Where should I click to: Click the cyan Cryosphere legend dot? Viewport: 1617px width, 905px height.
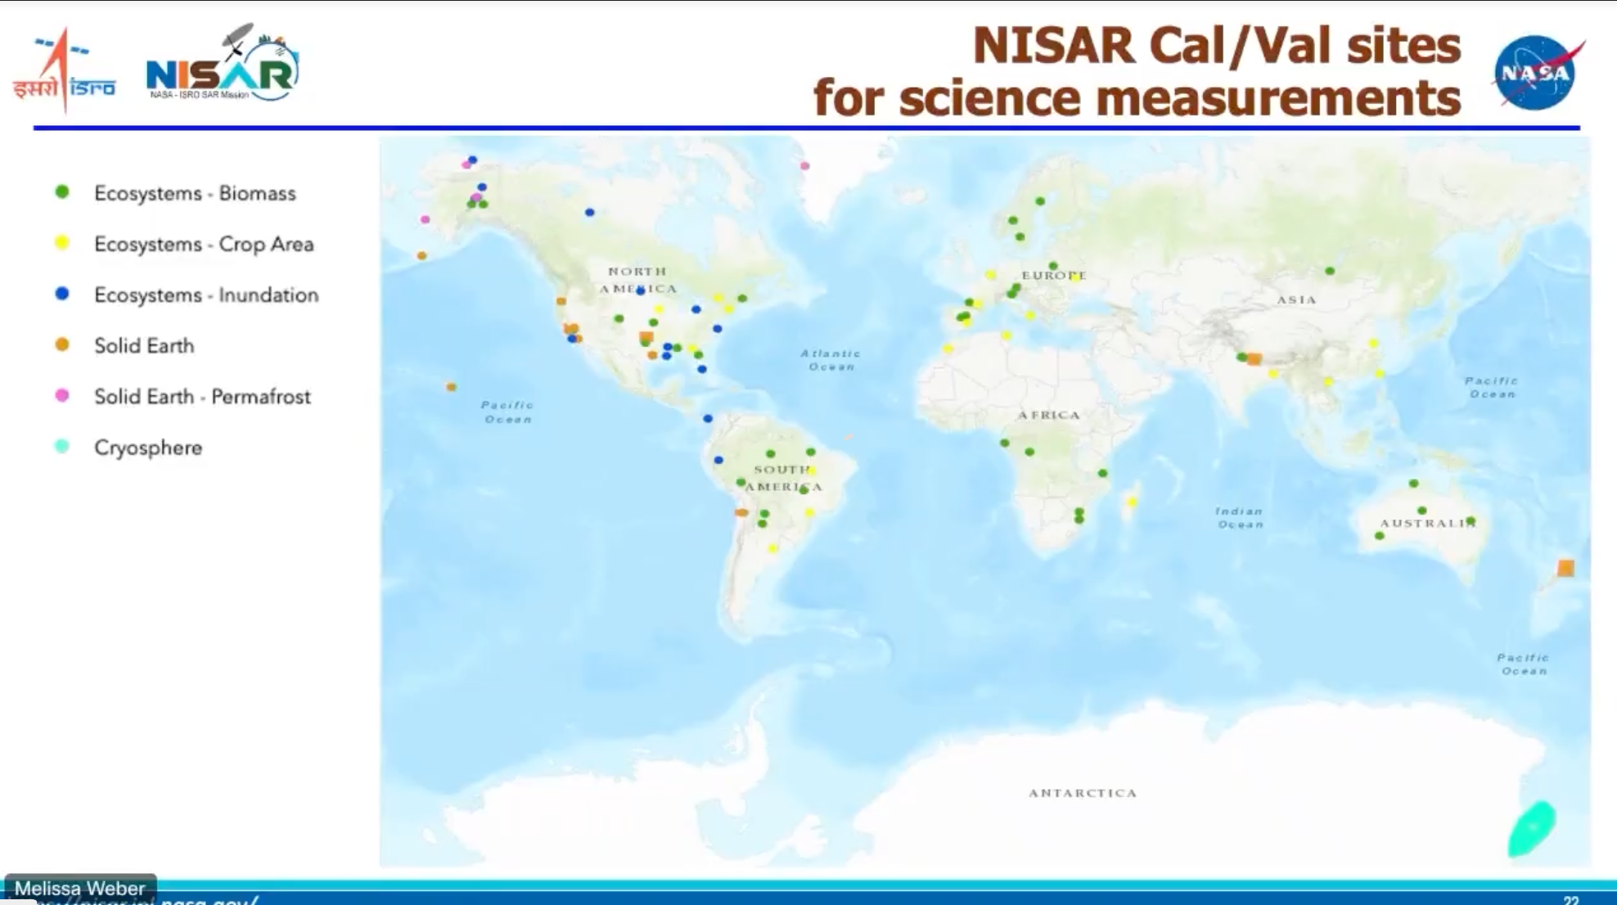(62, 447)
